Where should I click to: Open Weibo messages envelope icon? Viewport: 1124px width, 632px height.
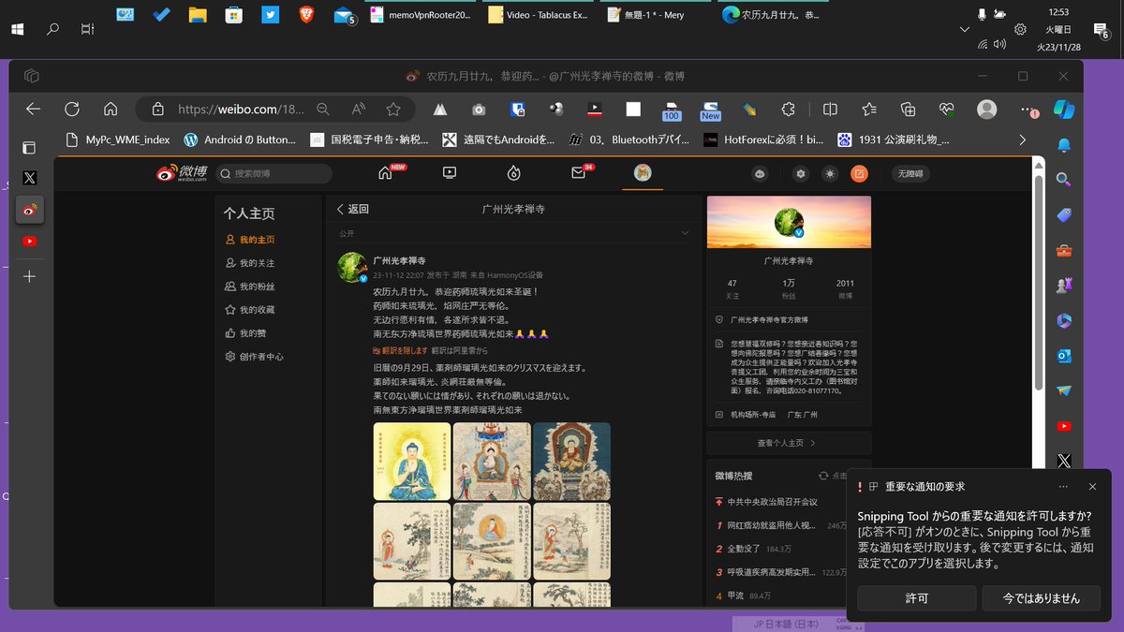578,172
